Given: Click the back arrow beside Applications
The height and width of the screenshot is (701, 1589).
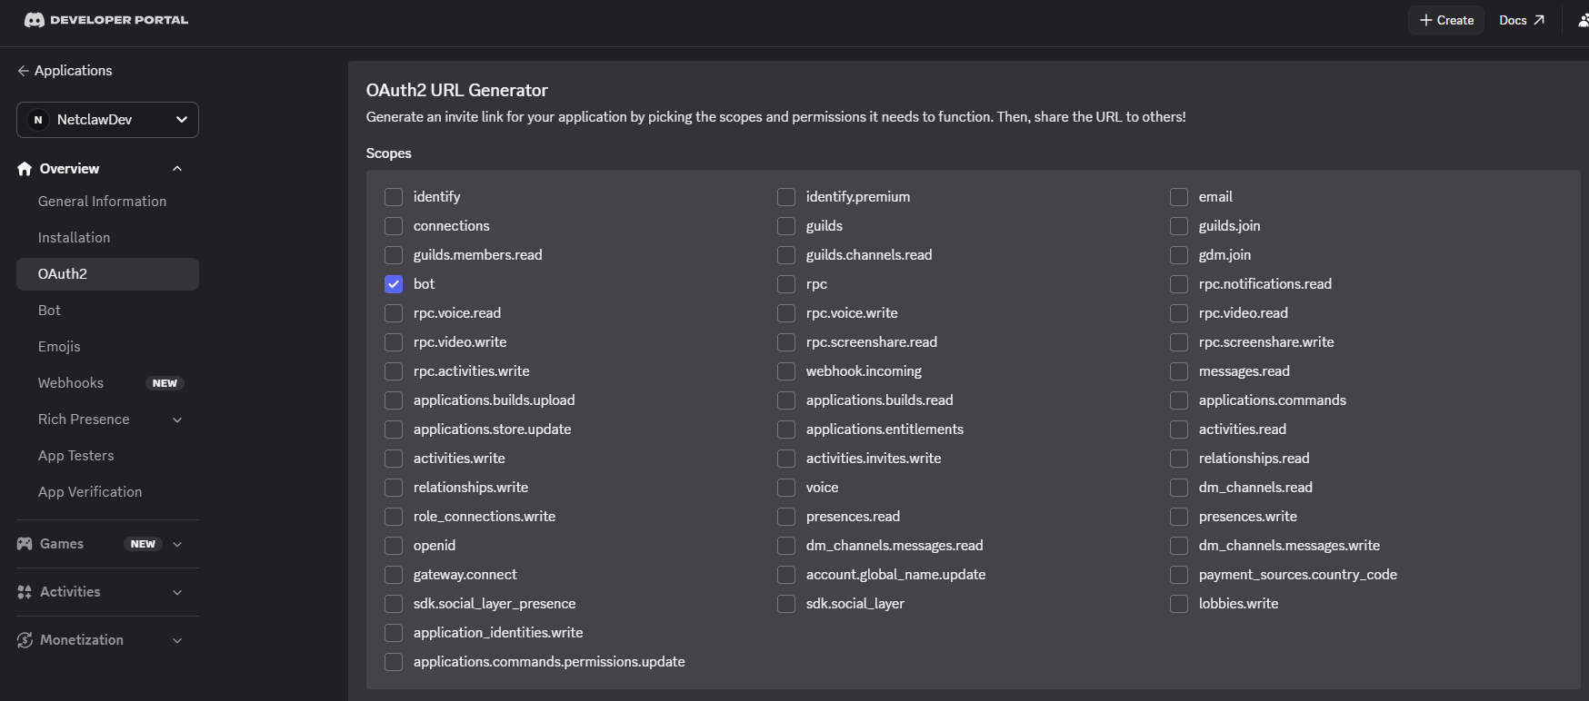Looking at the screenshot, I should pyautogui.click(x=24, y=71).
